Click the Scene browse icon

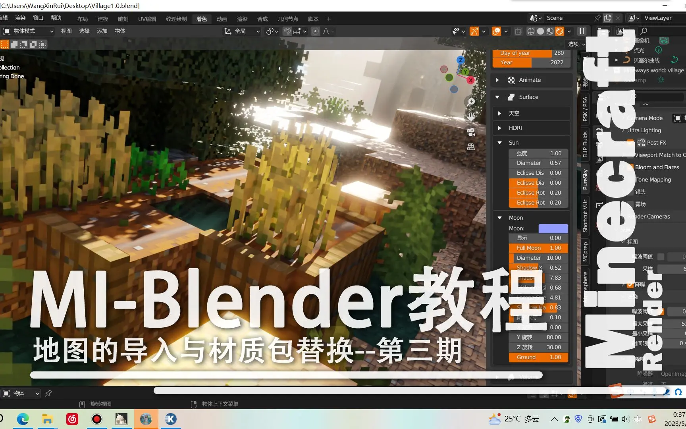click(536, 18)
